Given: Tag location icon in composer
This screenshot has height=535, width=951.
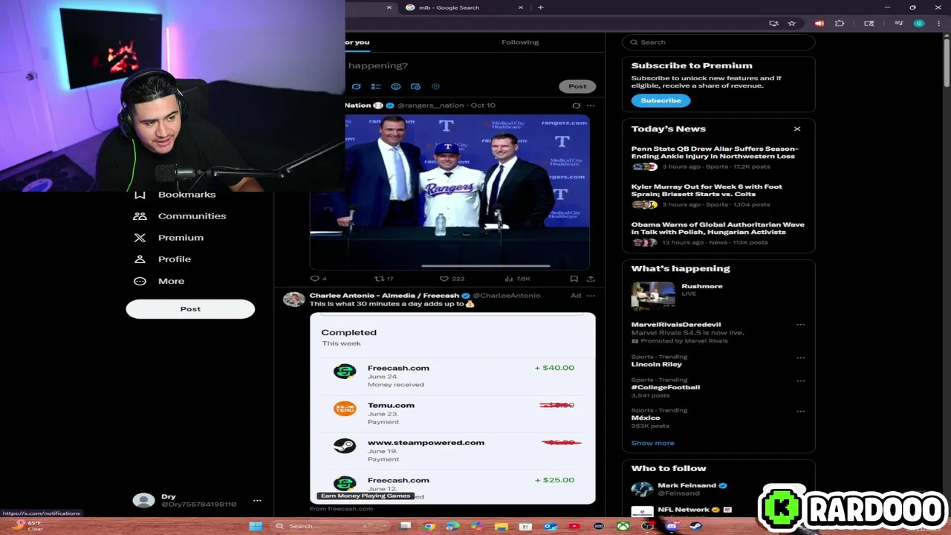Looking at the screenshot, I should pos(435,86).
